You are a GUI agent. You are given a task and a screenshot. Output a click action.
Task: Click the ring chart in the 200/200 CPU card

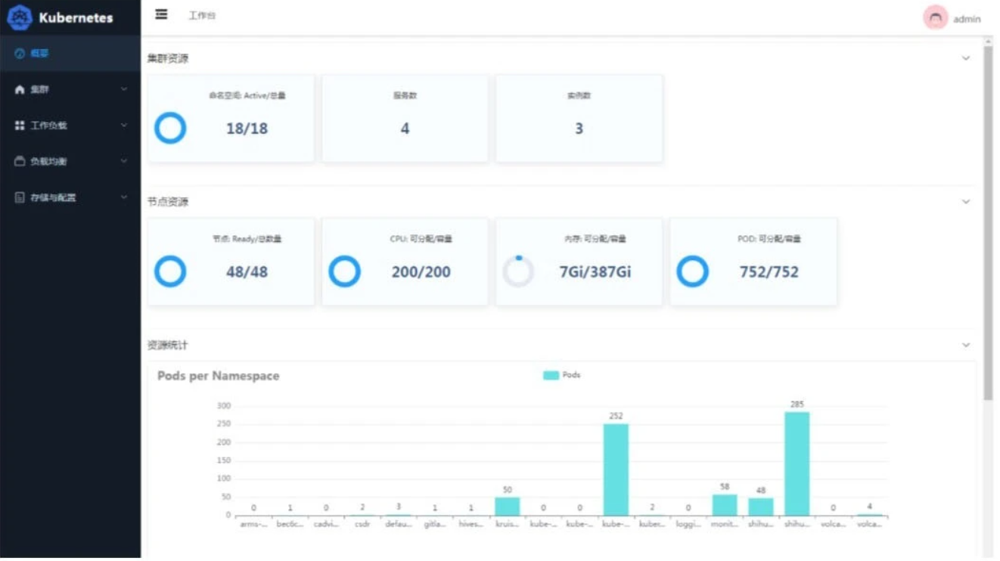coord(344,271)
